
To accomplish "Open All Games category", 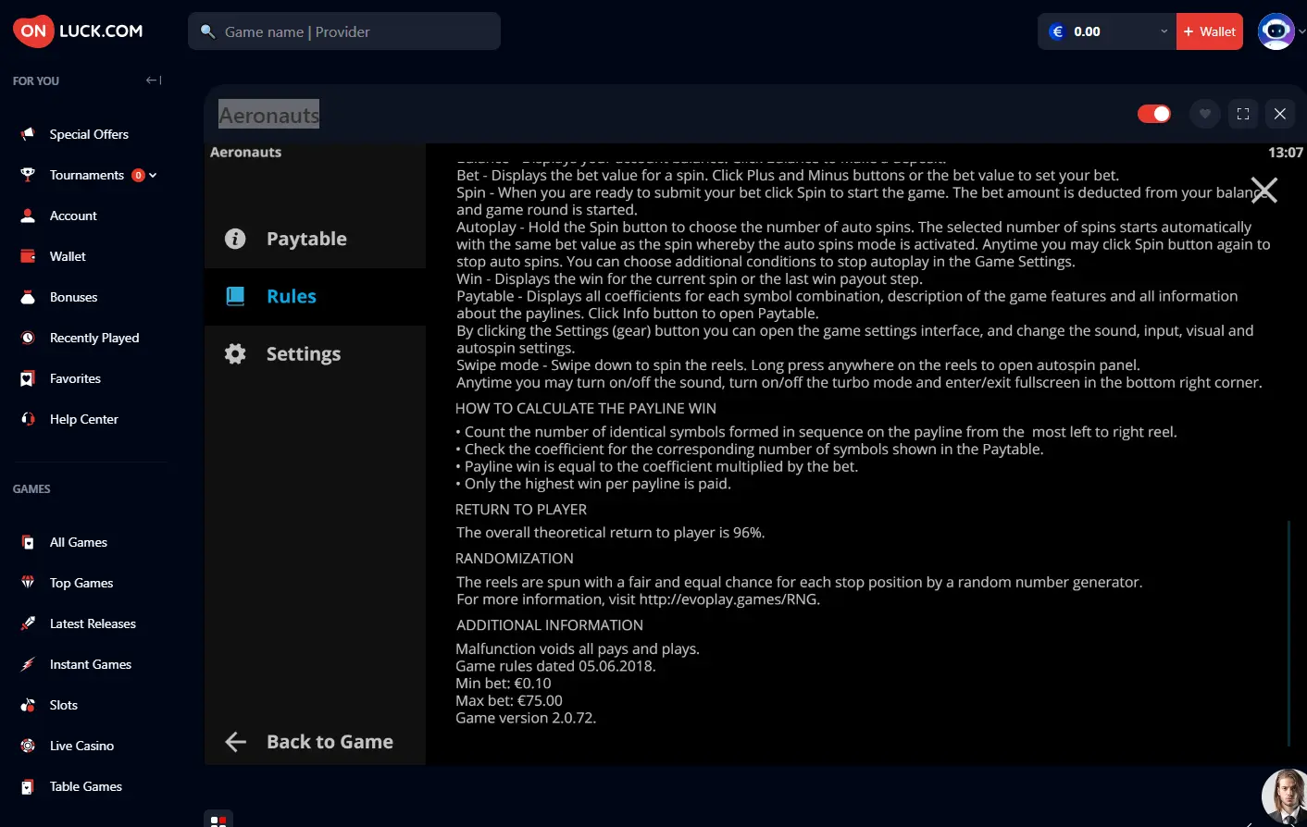I will point(79,542).
